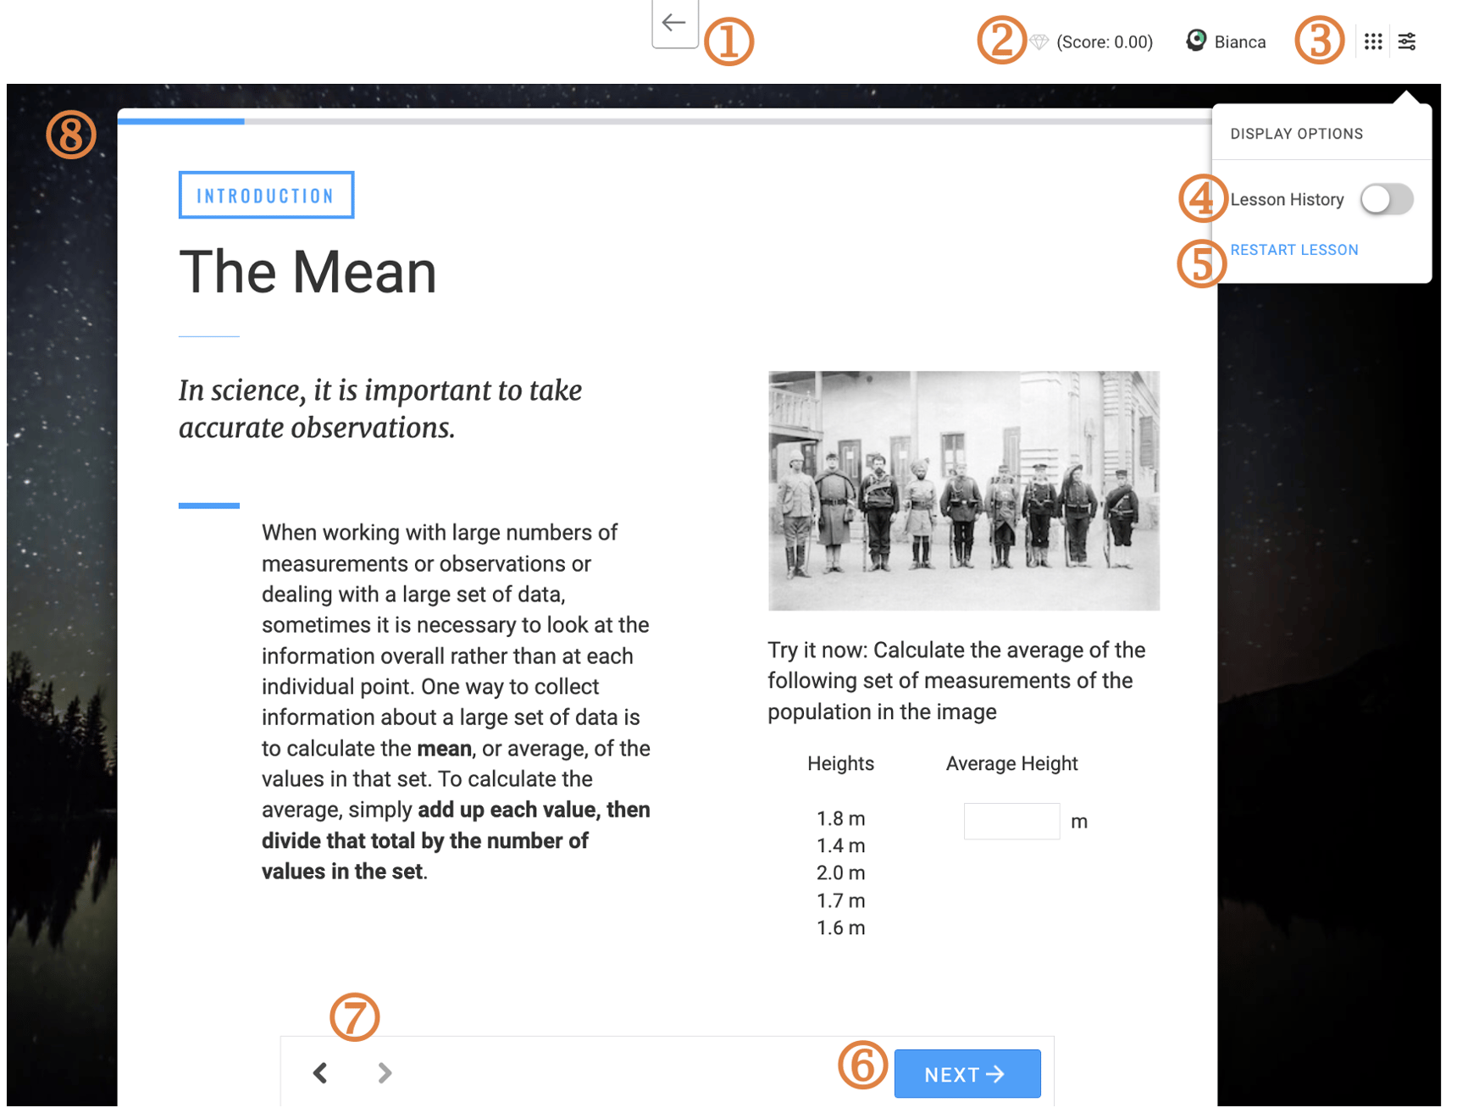Click the apps grid icon

[1374, 41]
